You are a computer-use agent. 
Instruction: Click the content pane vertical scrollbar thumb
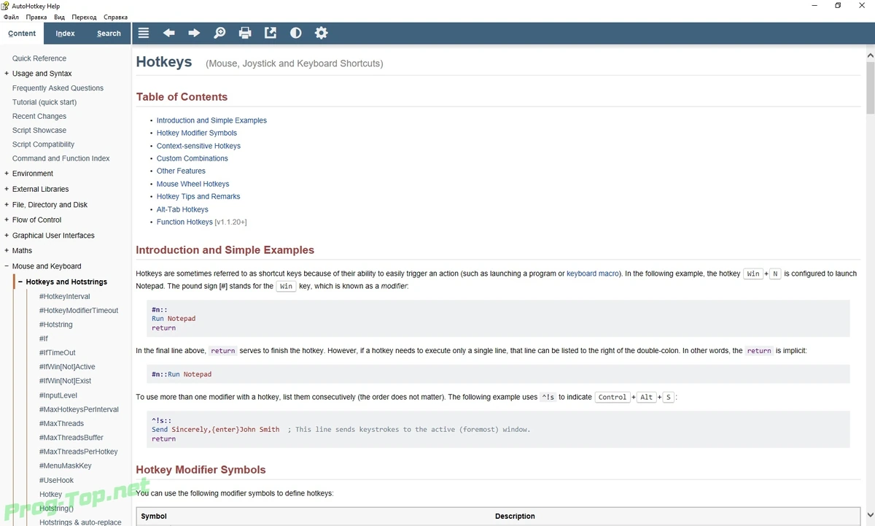pos(870,88)
